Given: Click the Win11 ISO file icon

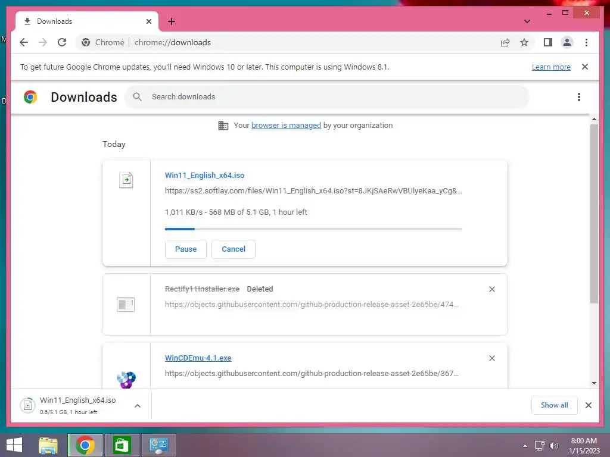Looking at the screenshot, I should point(126,180).
